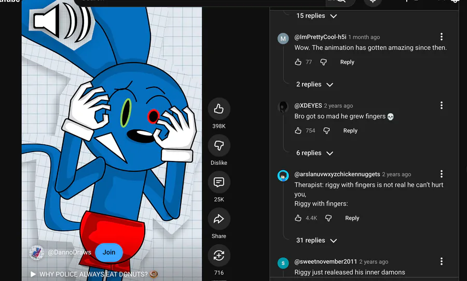Expand the 15 replies thread

click(317, 16)
